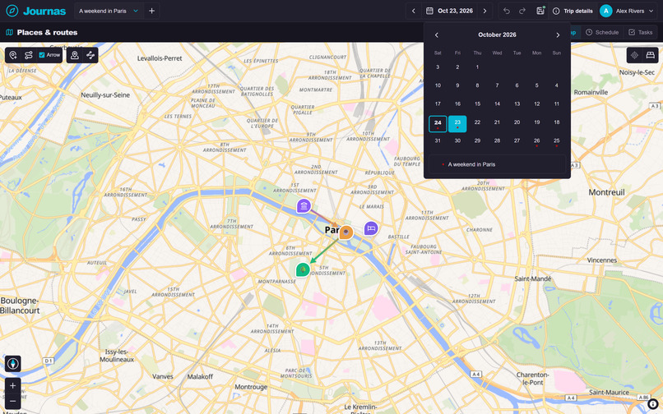663x414 pixels.
Task: Select the add place pin tool
Action: pyautogui.click(x=13, y=55)
